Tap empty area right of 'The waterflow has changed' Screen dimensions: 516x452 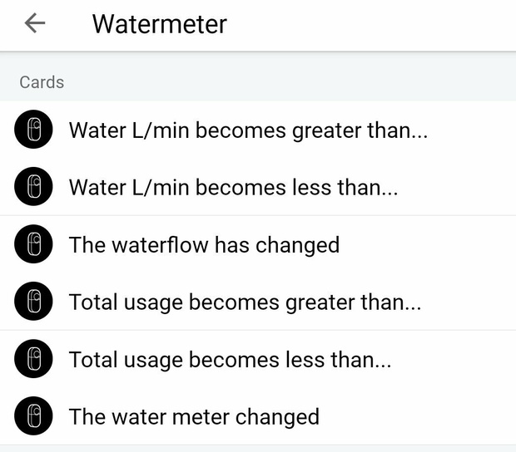pyautogui.click(x=428, y=244)
